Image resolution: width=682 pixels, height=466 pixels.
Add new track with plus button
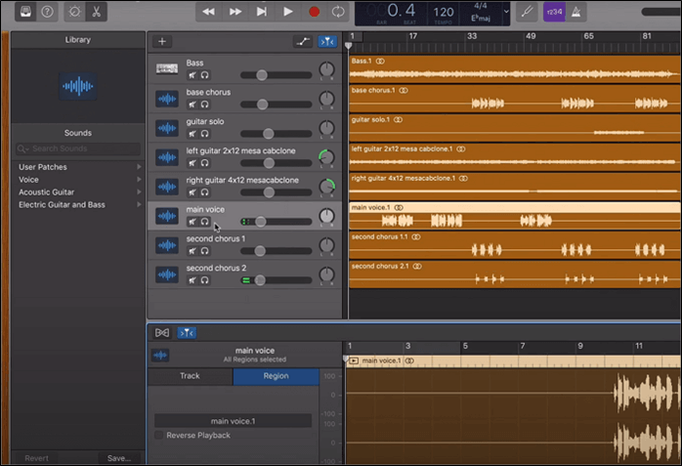[162, 42]
